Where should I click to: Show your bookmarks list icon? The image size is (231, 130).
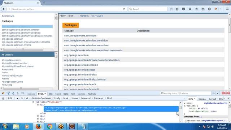tap(177, 9)
